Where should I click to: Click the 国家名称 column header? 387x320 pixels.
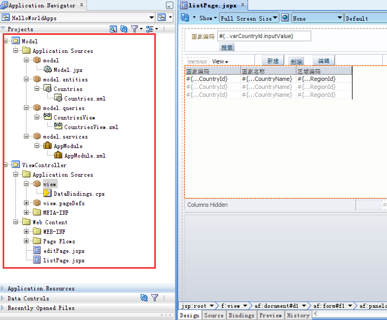tap(268, 71)
